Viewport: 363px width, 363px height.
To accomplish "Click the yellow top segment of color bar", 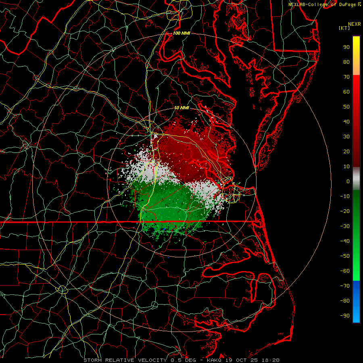I will tap(356, 56).
